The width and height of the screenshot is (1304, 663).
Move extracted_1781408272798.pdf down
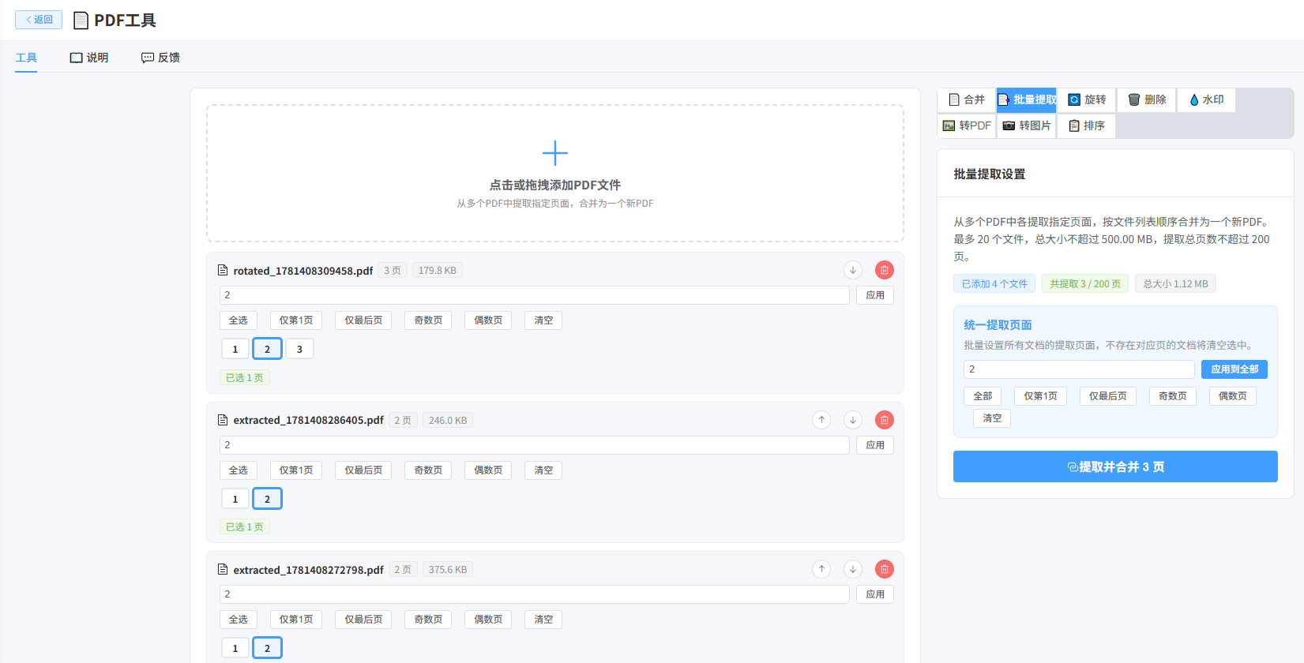853,569
